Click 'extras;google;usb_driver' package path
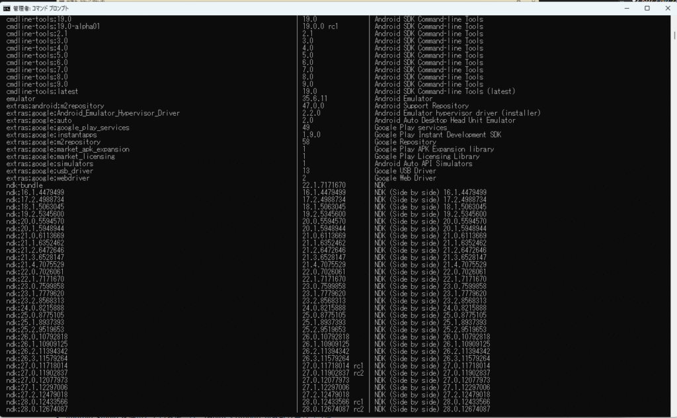Image resolution: width=677 pixels, height=418 pixels. [50, 171]
